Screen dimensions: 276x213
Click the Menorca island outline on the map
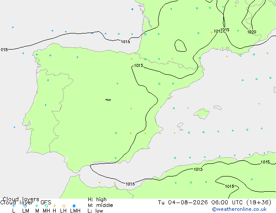tap(217, 107)
